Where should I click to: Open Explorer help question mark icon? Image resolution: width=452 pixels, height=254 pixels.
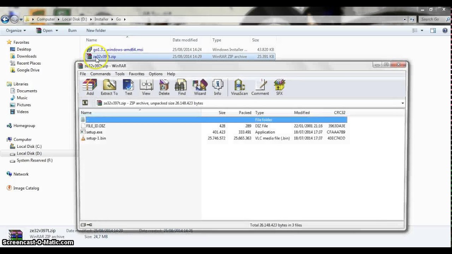pos(445,31)
